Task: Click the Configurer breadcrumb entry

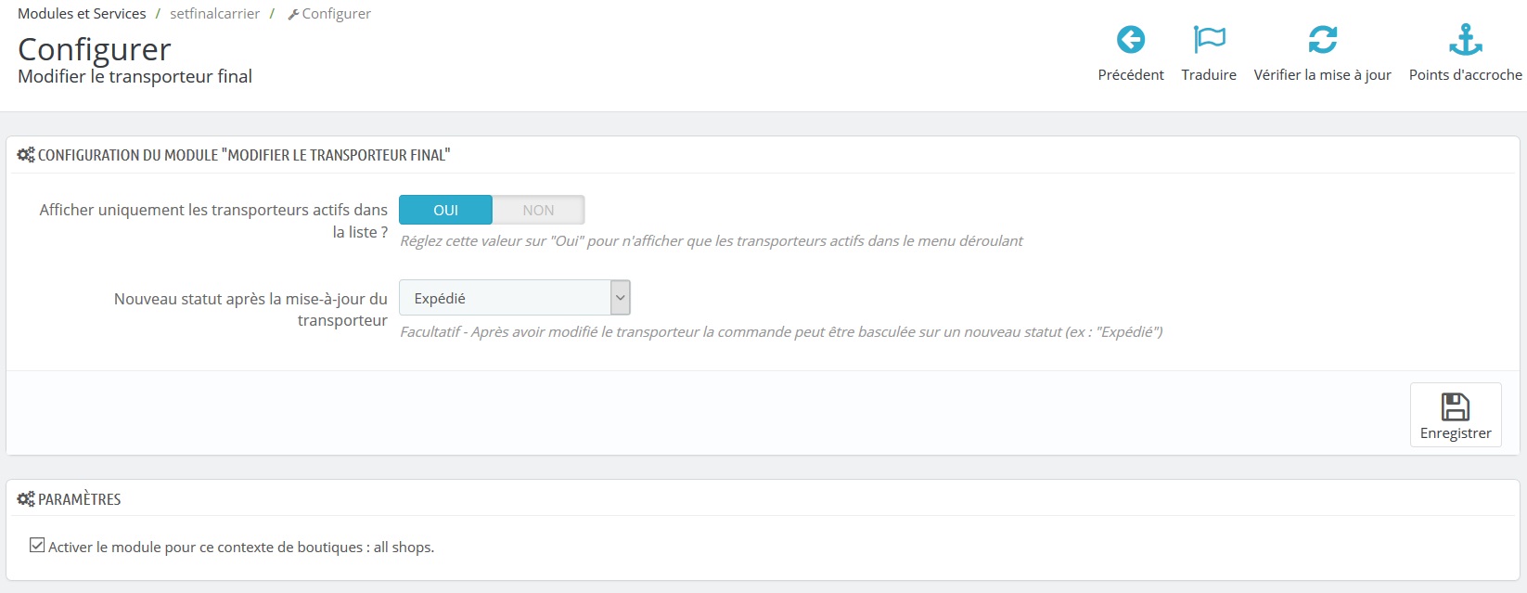Action: pyautogui.click(x=337, y=13)
